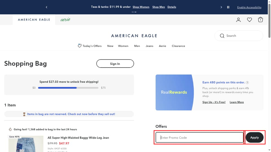Viewport: 271px width, 152px height.
Task: Pause the promo banner carousel
Action: pos(228,7)
